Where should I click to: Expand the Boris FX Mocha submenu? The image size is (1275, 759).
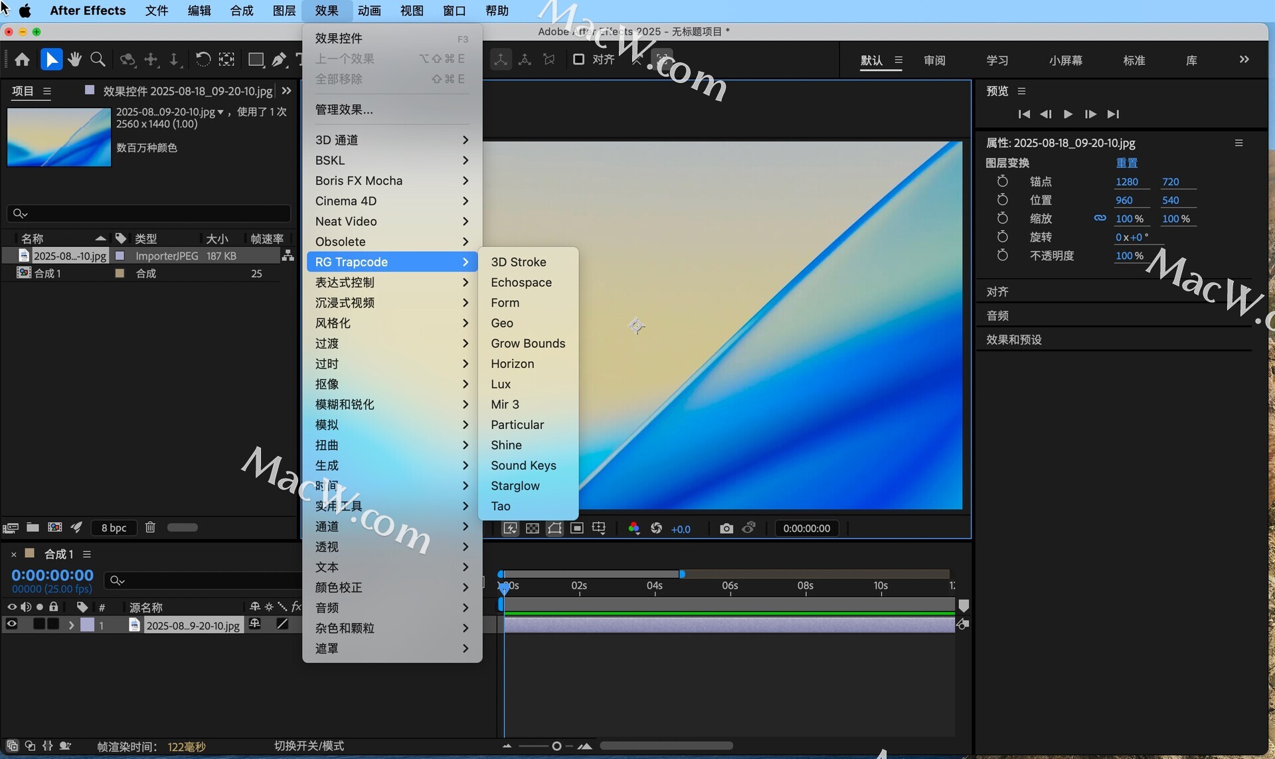pos(392,181)
